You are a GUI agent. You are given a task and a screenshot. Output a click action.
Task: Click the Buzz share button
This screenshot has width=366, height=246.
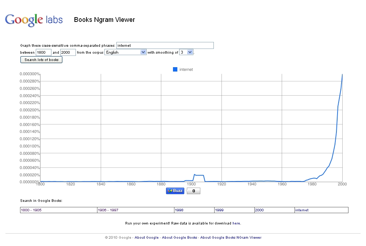(x=175, y=191)
